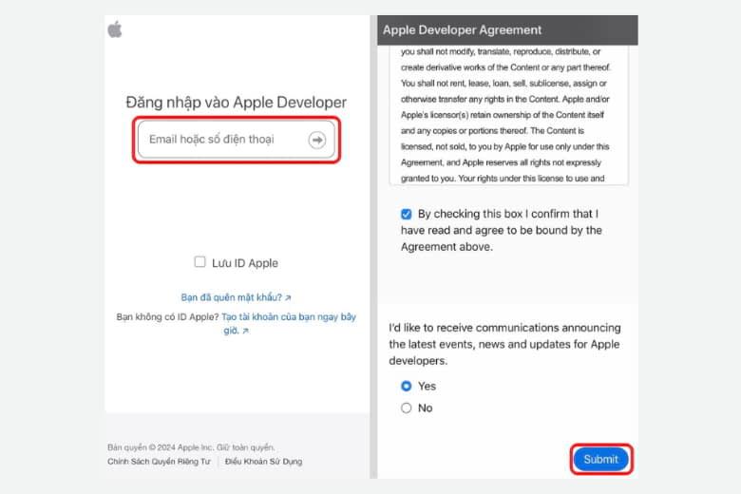Image resolution: width=741 pixels, height=494 pixels.
Task: Click the agreement text box content
Action: [x=509, y=115]
